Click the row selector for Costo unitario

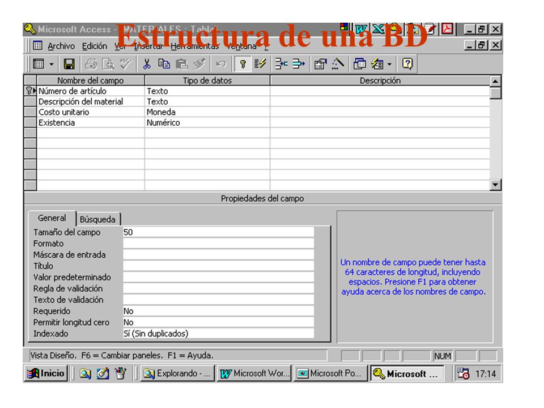[31, 112]
